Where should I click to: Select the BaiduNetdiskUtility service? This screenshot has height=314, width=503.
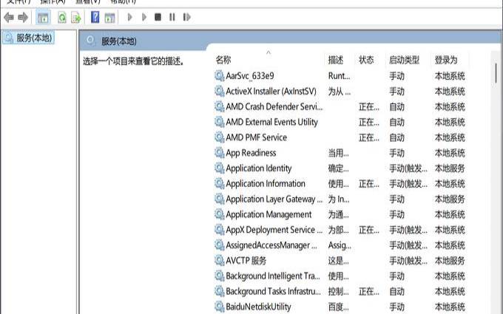click(258, 307)
